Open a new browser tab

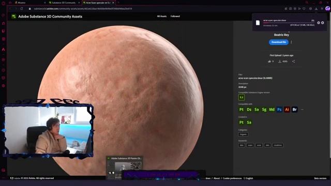click(118, 3)
